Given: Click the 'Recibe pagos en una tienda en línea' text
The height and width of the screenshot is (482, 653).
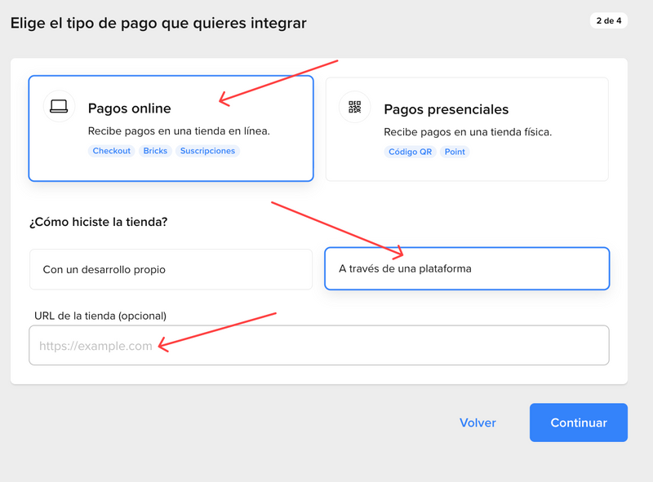Looking at the screenshot, I should click(179, 131).
